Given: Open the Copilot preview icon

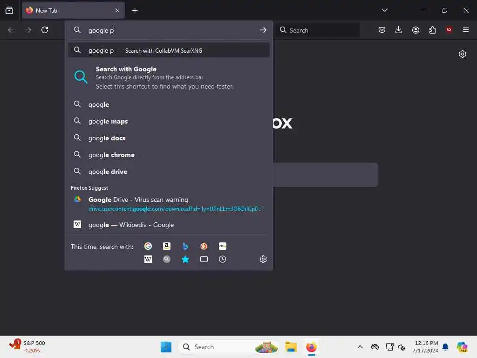Looking at the screenshot, I should (x=462, y=347).
